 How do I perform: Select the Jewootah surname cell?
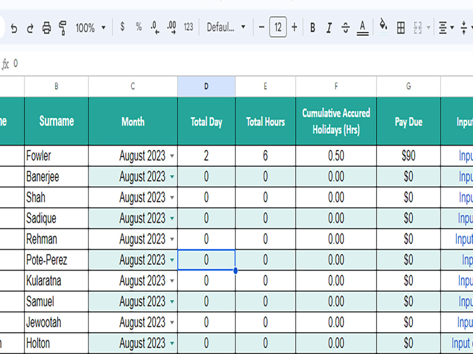point(56,322)
